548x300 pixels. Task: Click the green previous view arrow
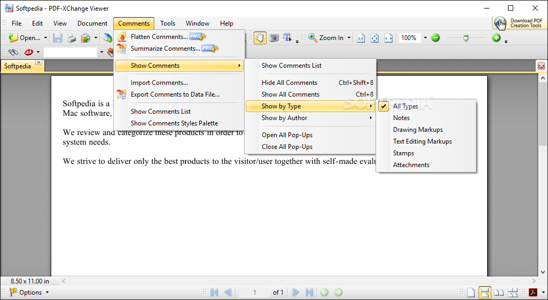(324, 293)
